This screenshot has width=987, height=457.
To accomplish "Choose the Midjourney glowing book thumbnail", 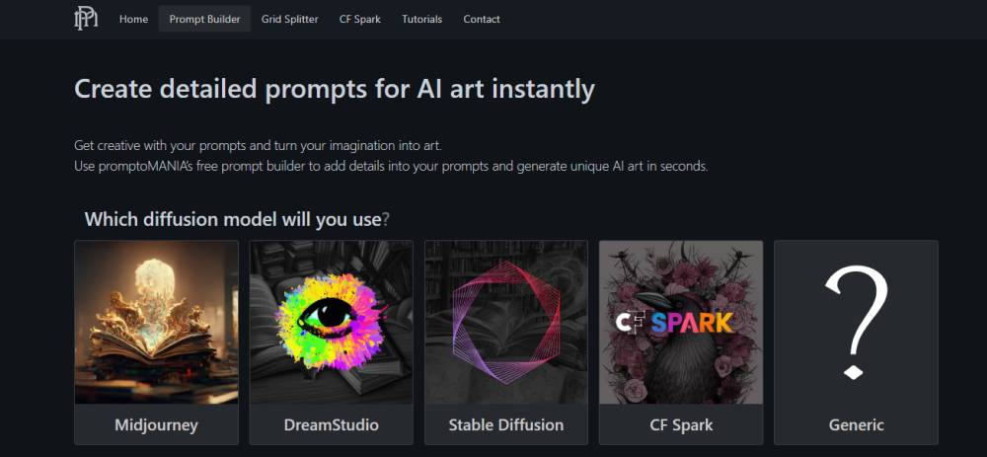I will [x=156, y=323].
